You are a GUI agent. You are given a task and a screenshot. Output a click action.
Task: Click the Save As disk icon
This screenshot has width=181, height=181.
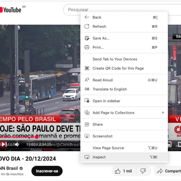(x=87, y=38)
